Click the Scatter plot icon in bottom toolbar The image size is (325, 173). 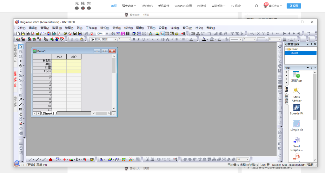[x=37, y=159]
